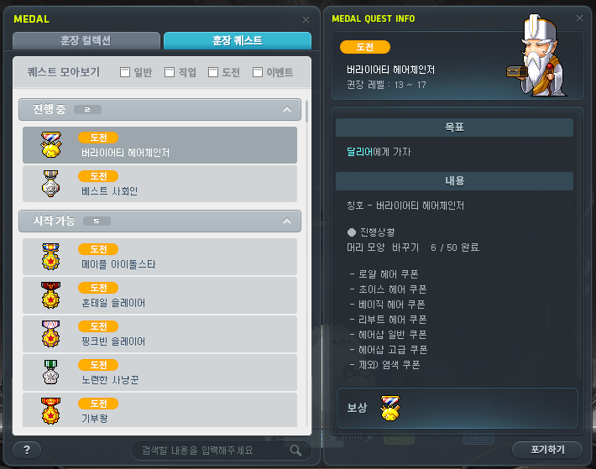
Task: Enable the 직업 quest filter checkbox
Action: 170,72
